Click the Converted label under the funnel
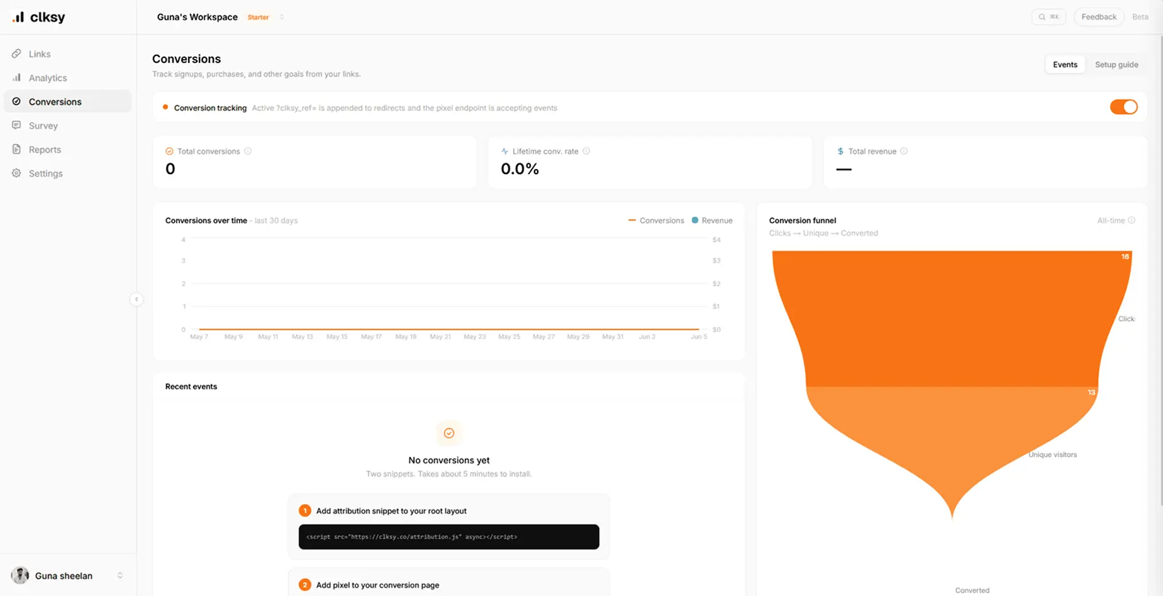 972,590
